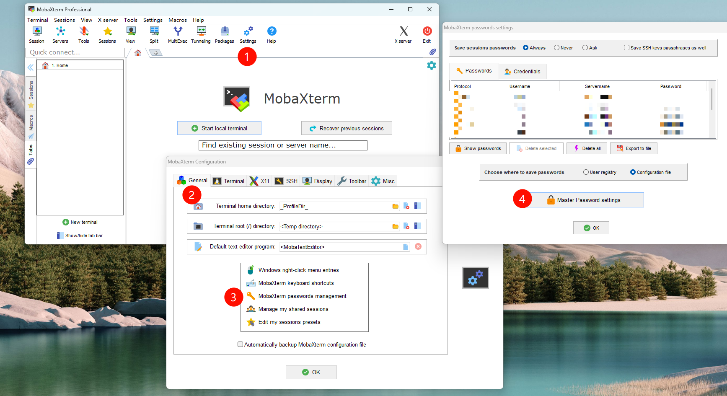
Task: Click the home tab icon
Action: tap(138, 53)
